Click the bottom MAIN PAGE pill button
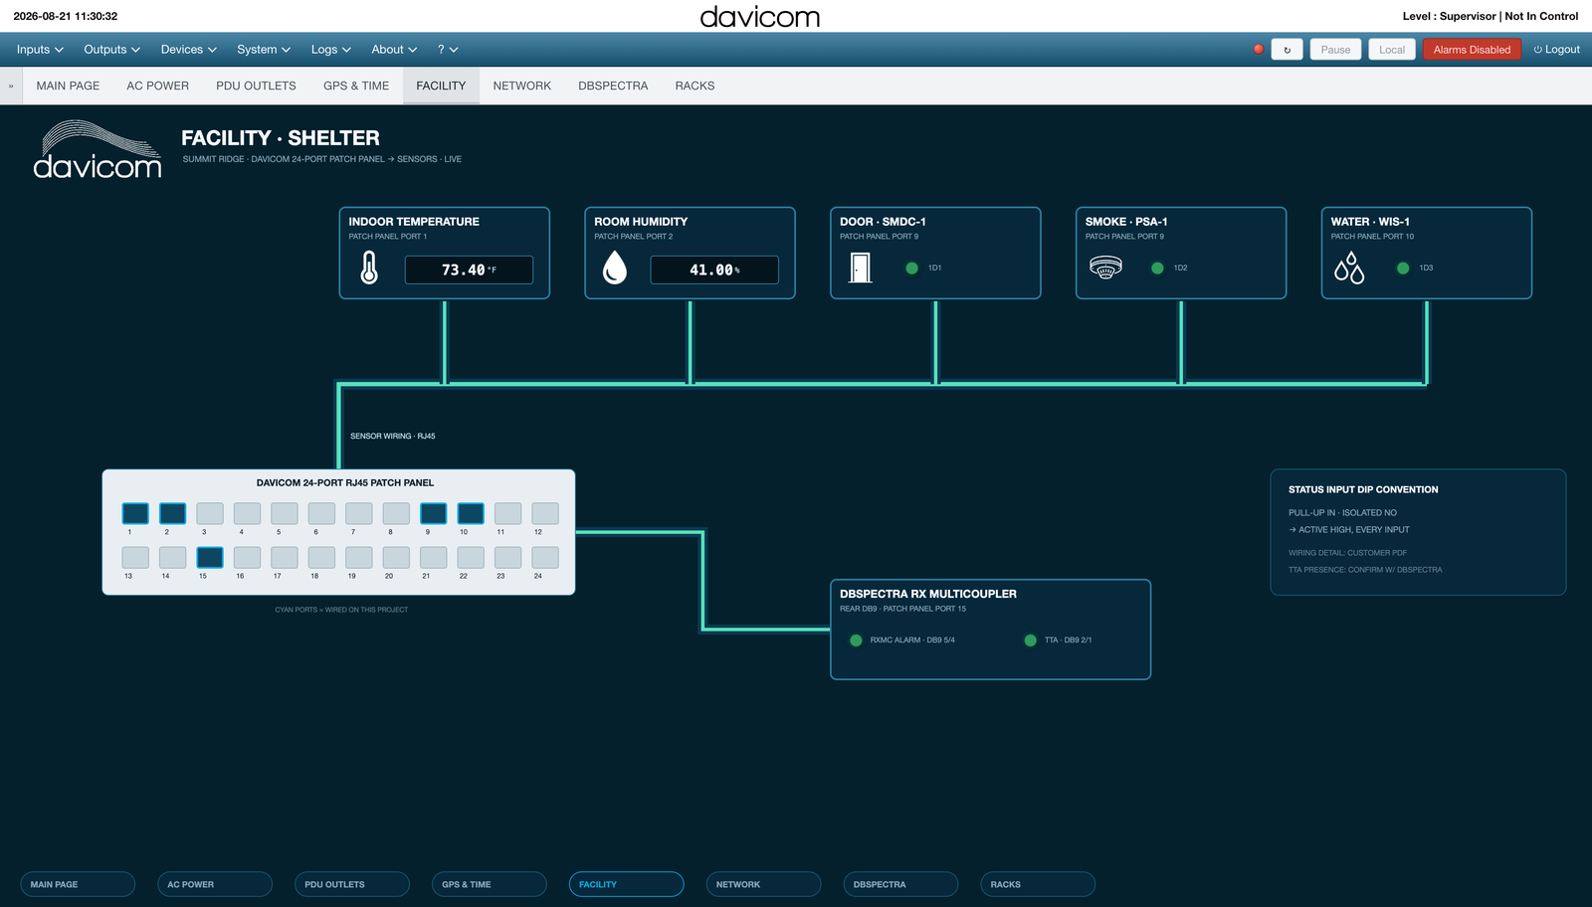Viewport: 1592px width, 907px height. point(78,884)
